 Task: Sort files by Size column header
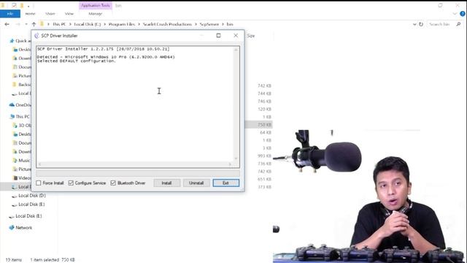tap(251, 36)
